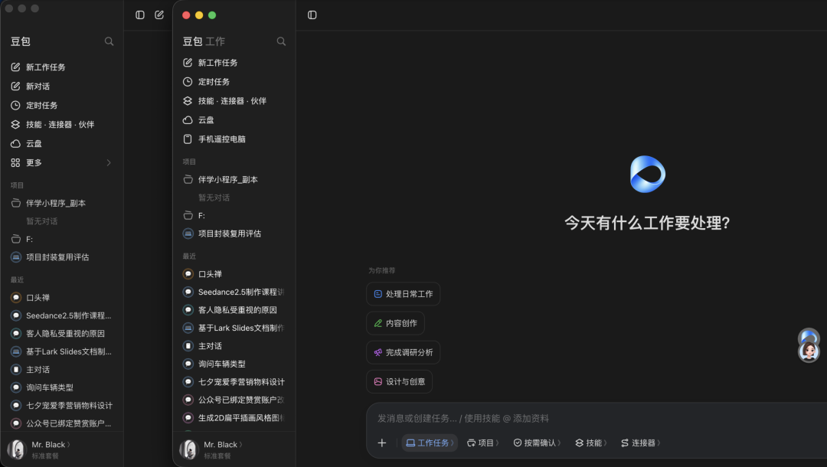
Task: Click 处理日常工作 suggestion button
Action: (x=404, y=294)
